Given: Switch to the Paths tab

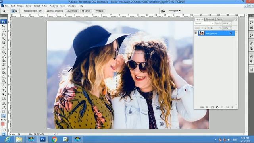Looking at the screenshot, I should (219, 19).
